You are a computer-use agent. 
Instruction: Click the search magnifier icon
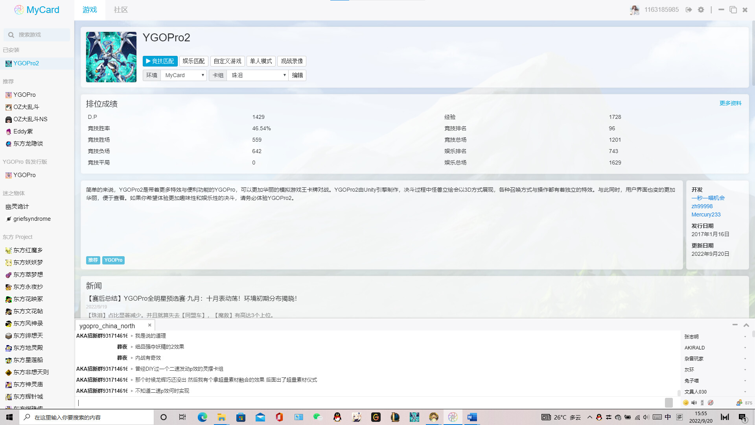click(x=11, y=35)
